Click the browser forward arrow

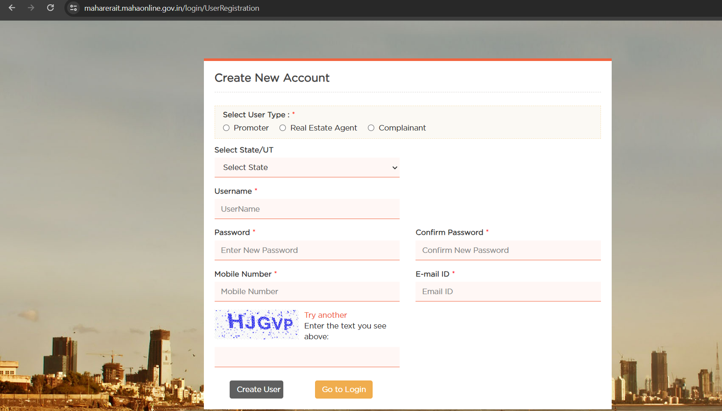31,8
